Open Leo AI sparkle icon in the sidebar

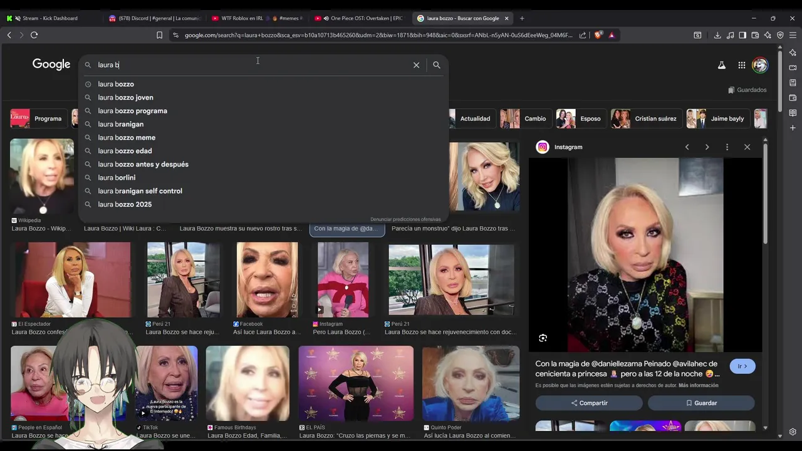pyautogui.click(x=793, y=53)
